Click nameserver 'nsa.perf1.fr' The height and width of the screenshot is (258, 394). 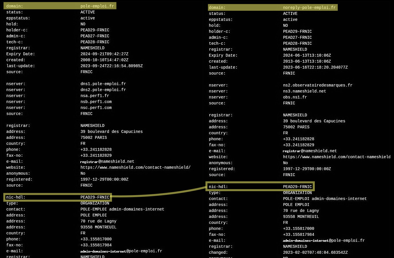pyautogui.click(x=95, y=96)
